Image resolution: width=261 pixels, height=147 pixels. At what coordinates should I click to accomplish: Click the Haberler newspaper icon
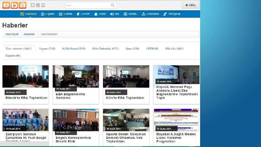click(22, 14)
